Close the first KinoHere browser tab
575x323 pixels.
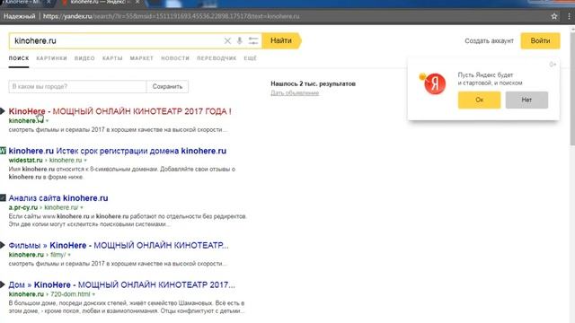tap(49, 2)
